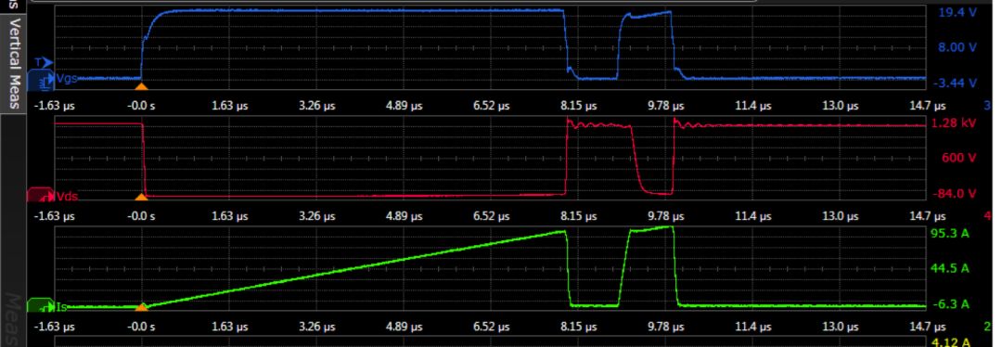The width and height of the screenshot is (1002, 347).
Task: Click the 1.28 kV scale label
Action: [x=955, y=122]
